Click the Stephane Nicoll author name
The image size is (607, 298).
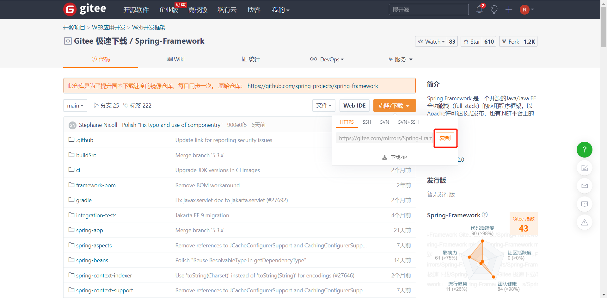click(x=98, y=125)
